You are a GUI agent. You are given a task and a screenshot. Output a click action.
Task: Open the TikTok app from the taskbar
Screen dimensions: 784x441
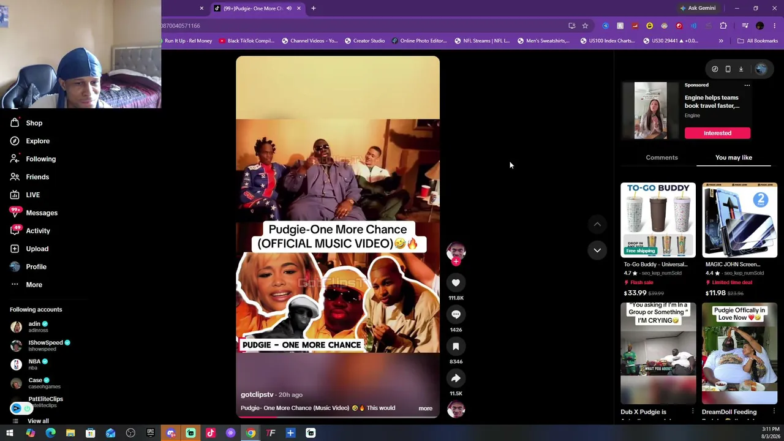pos(211,434)
